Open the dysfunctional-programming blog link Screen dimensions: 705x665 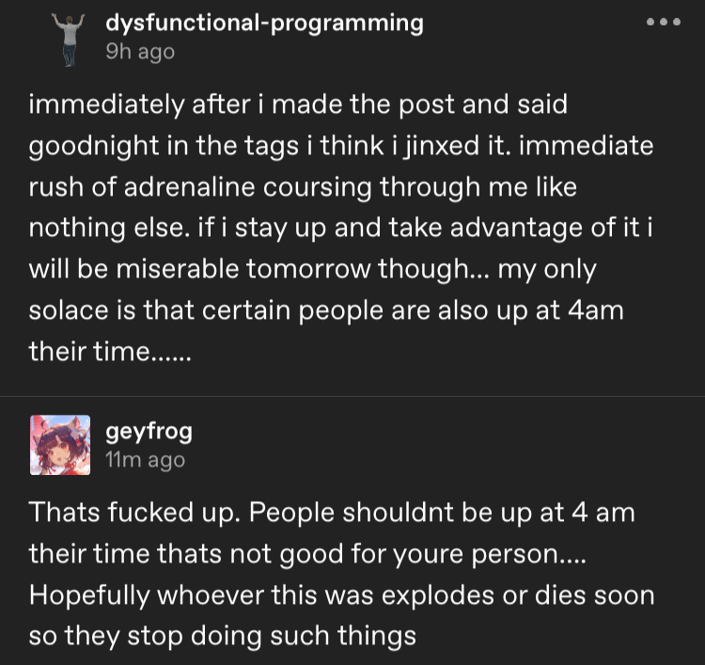tap(264, 23)
